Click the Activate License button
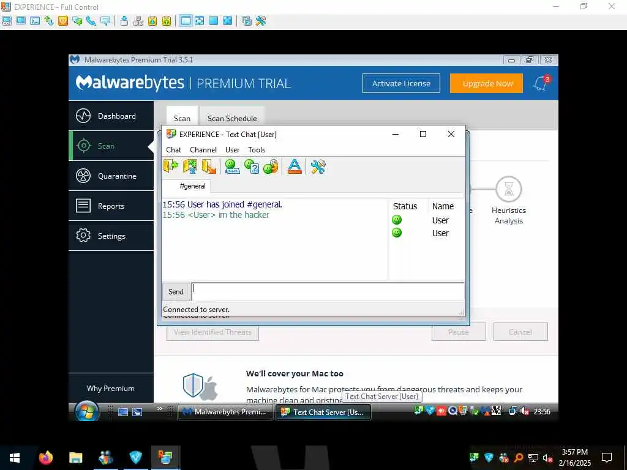627x470 pixels. [x=401, y=83]
